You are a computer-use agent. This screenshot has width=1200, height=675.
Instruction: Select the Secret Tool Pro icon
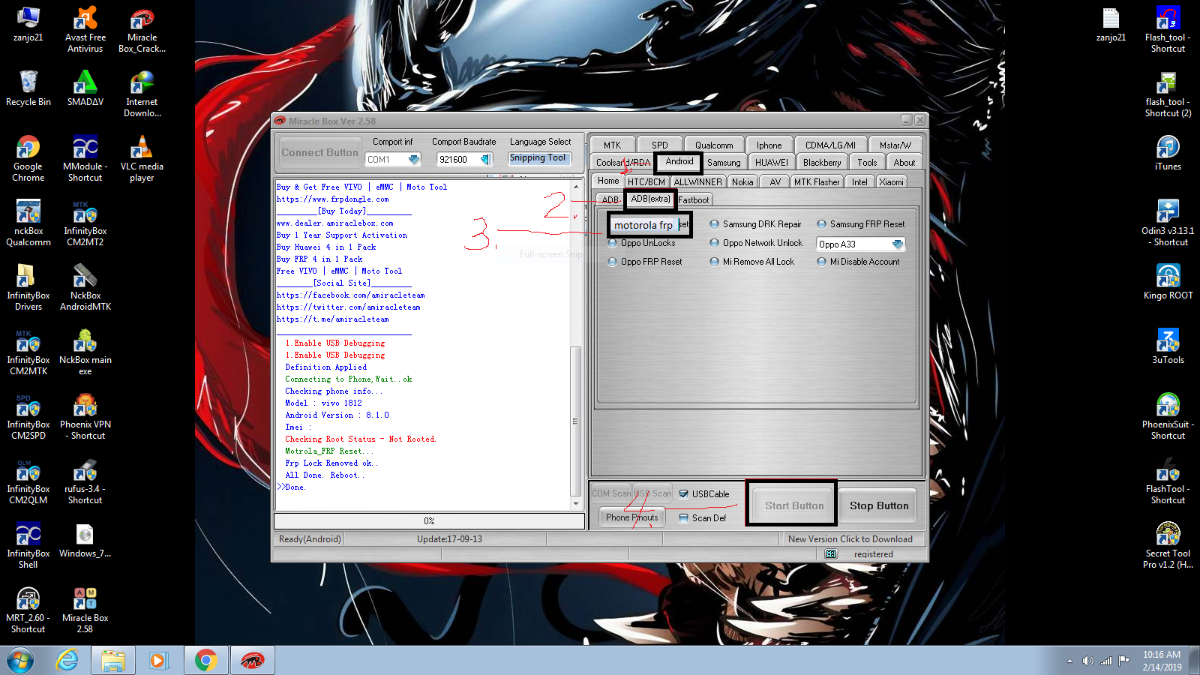point(1168,546)
